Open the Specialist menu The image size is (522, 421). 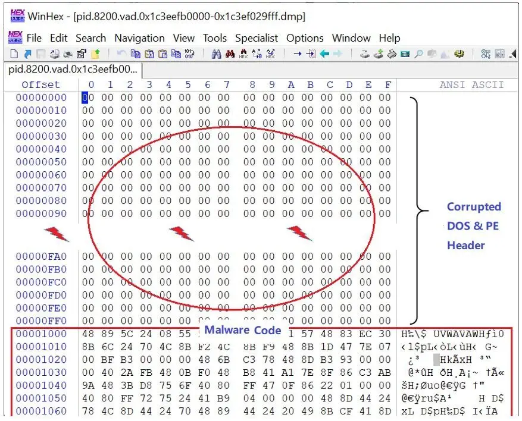pyautogui.click(x=257, y=38)
